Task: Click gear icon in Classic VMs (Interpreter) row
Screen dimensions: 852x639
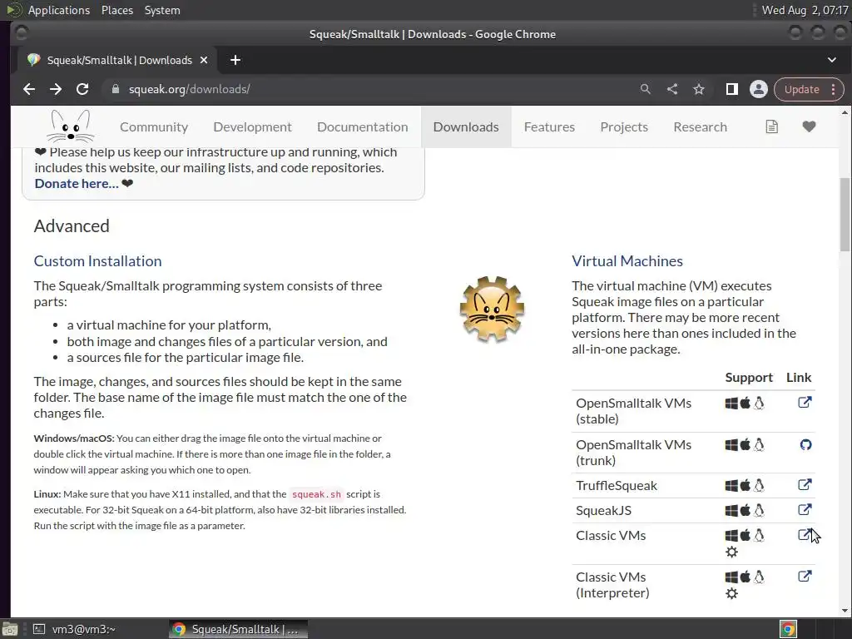Action: (732, 593)
